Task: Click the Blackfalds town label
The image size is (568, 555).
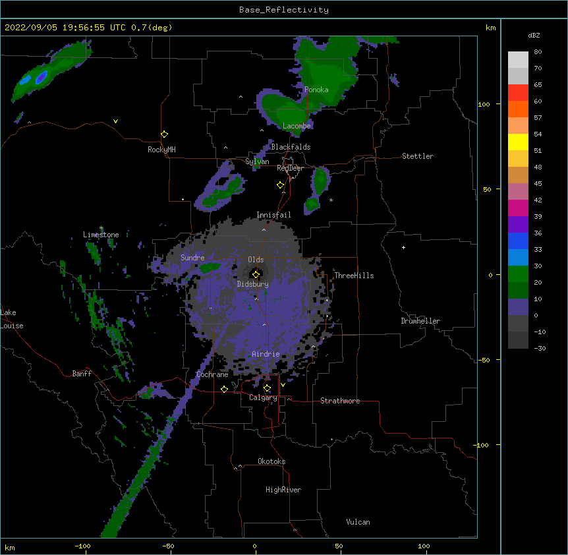Action: pyautogui.click(x=291, y=147)
